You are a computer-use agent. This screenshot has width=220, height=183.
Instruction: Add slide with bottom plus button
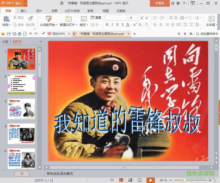(22, 174)
